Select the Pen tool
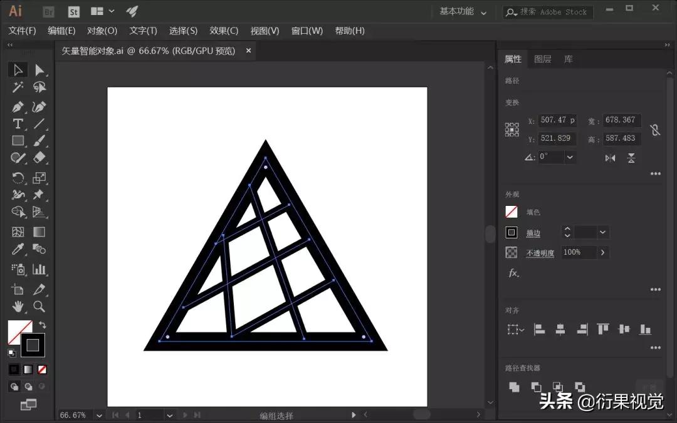 (17, 106)
